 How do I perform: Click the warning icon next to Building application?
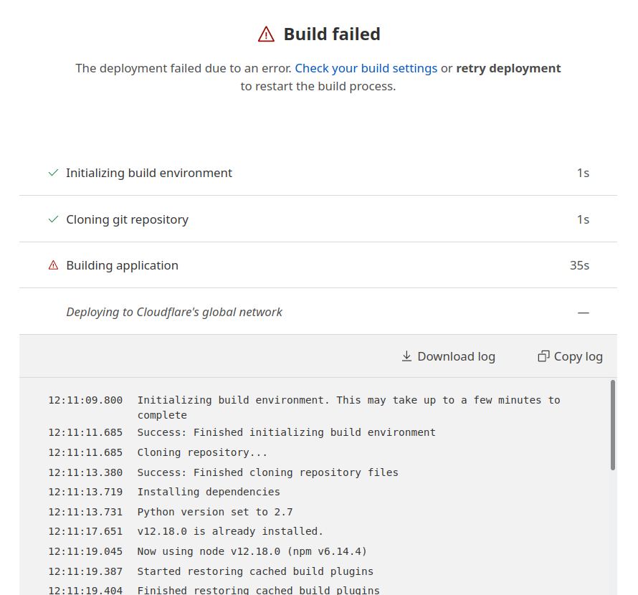(x=53, y=265)
